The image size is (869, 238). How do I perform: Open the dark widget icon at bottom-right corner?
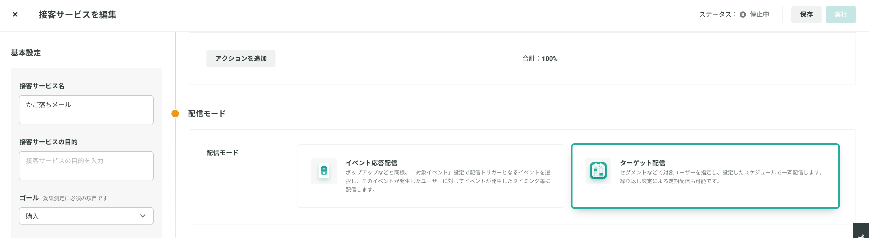(x=861, y=232)
